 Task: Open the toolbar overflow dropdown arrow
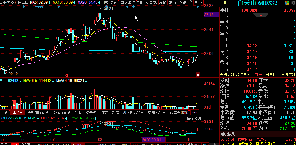point(201,2)
